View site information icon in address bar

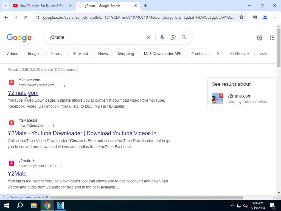tap(38, 17)
